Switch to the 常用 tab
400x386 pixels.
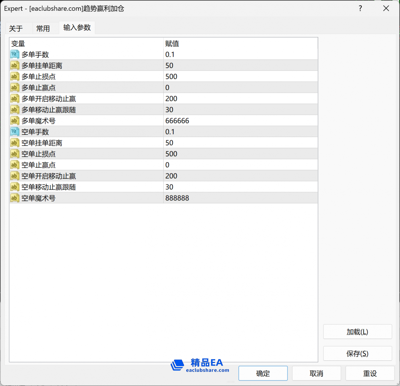pyautogui.click(x=43, y=29)
